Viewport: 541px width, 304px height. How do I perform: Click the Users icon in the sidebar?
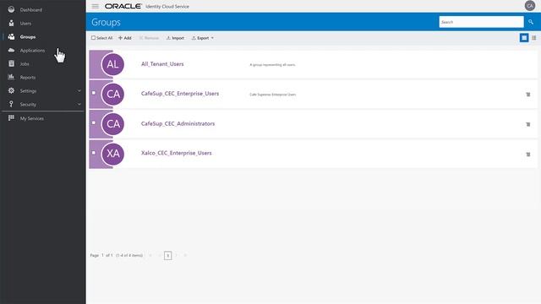(x=11, y=23)
